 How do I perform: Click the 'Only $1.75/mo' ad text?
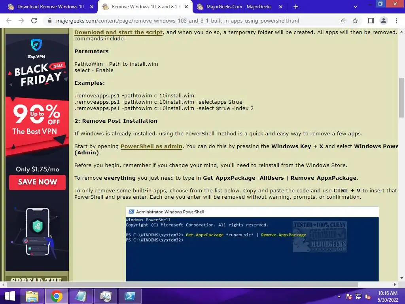[x=38, y=169]
